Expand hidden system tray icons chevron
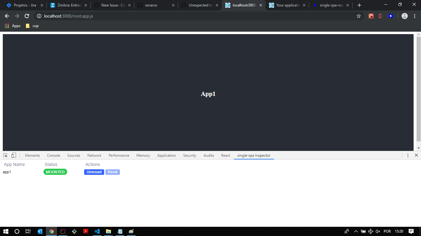The image size is (421, 236). [x=355, y=231]
